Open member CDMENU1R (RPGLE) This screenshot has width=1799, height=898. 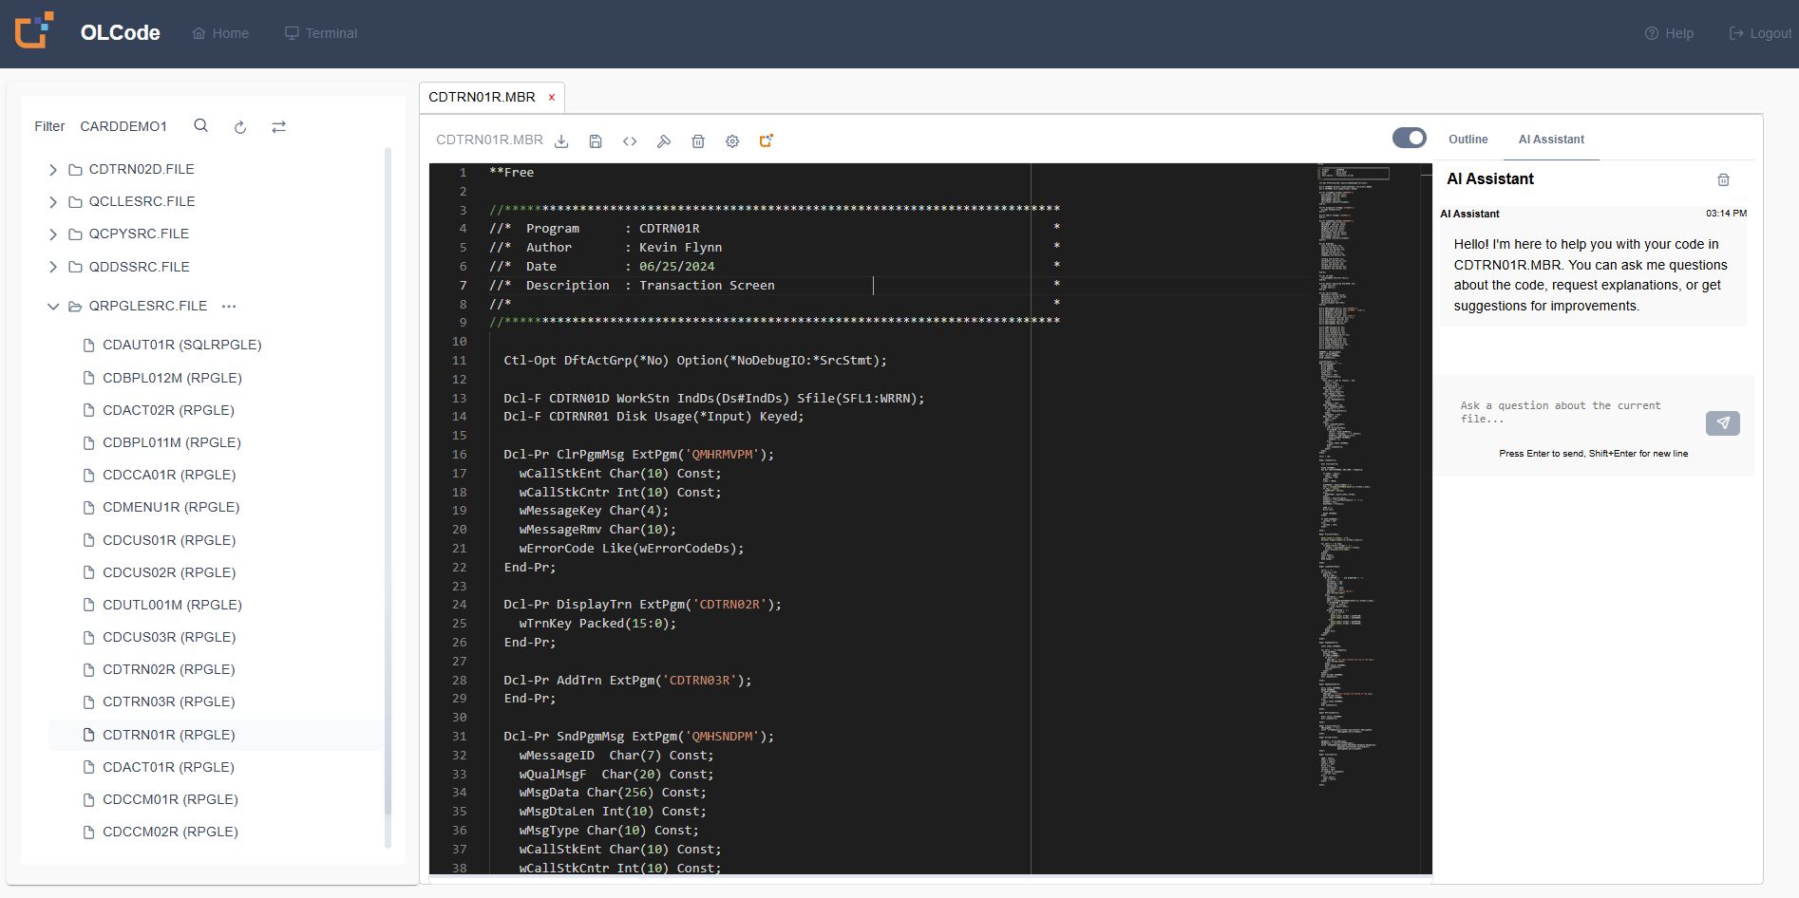(x=171, y=507)
